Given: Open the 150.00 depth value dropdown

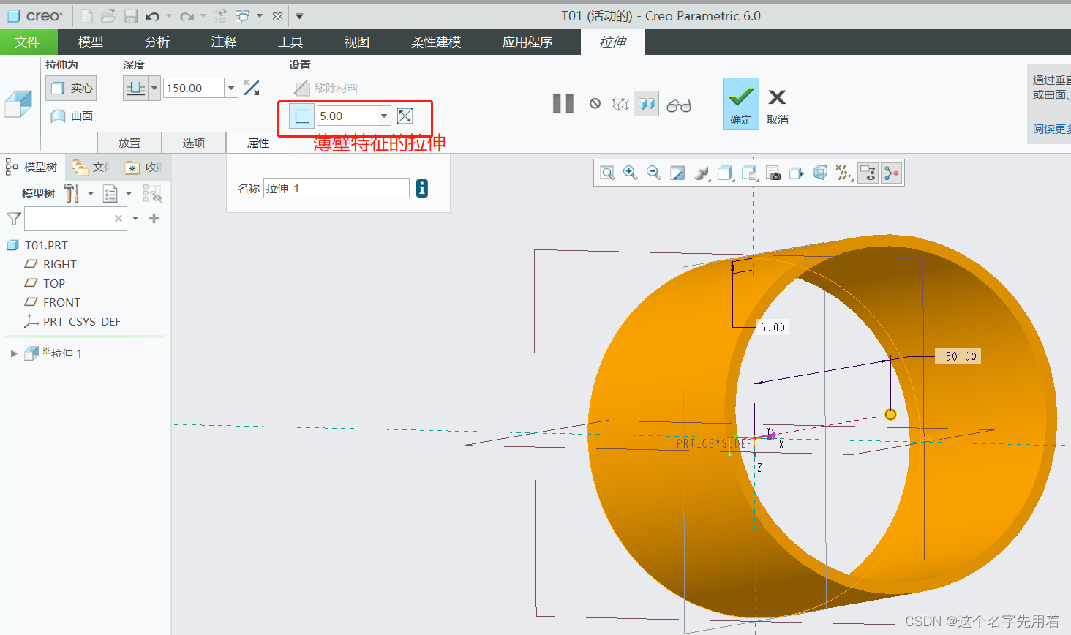Looking at the screenshot, I should coord(231,88).
